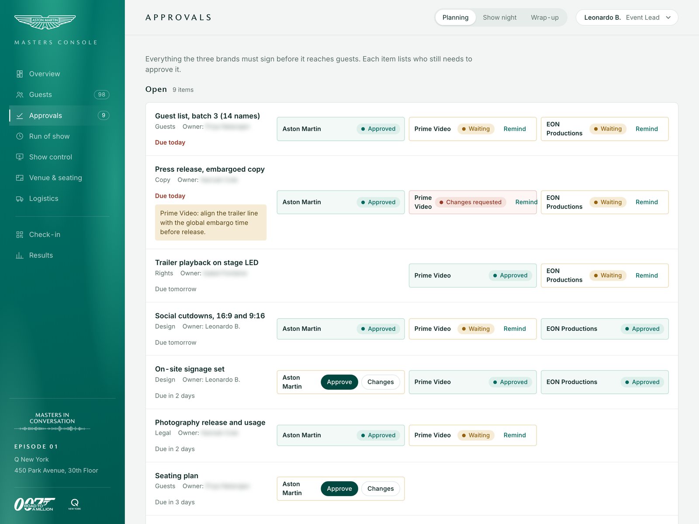Click the Guests count badge 98
The width and height of the screenshot is (699, 524).
tap(102, 94)
